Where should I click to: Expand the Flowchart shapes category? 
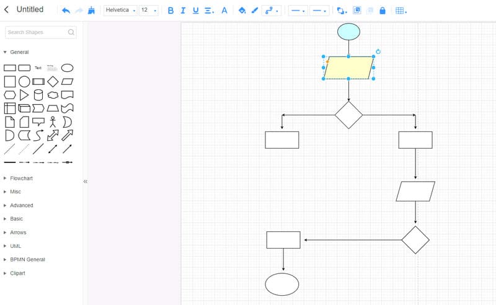pos(21,179)
